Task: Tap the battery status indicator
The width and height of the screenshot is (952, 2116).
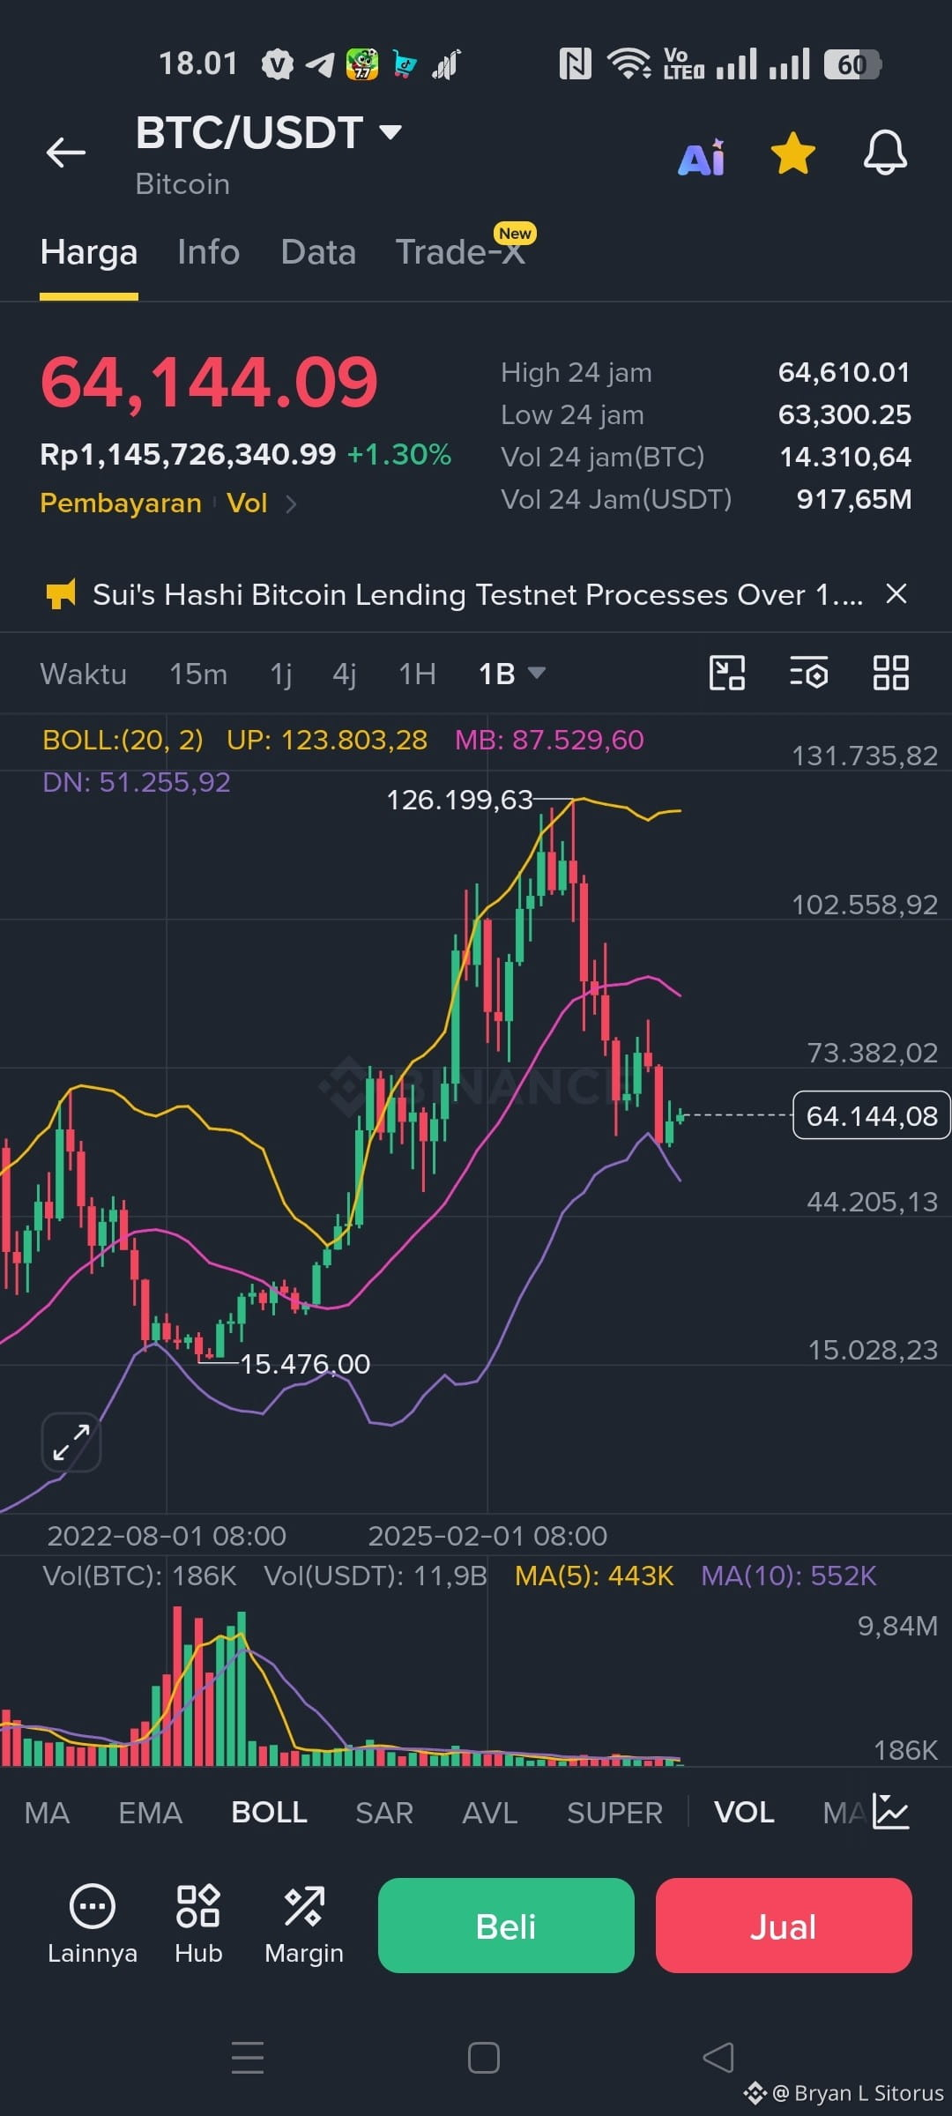Action: [x=852, y=64]
